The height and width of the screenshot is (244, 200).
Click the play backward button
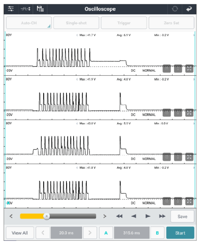tap(134, 216)
